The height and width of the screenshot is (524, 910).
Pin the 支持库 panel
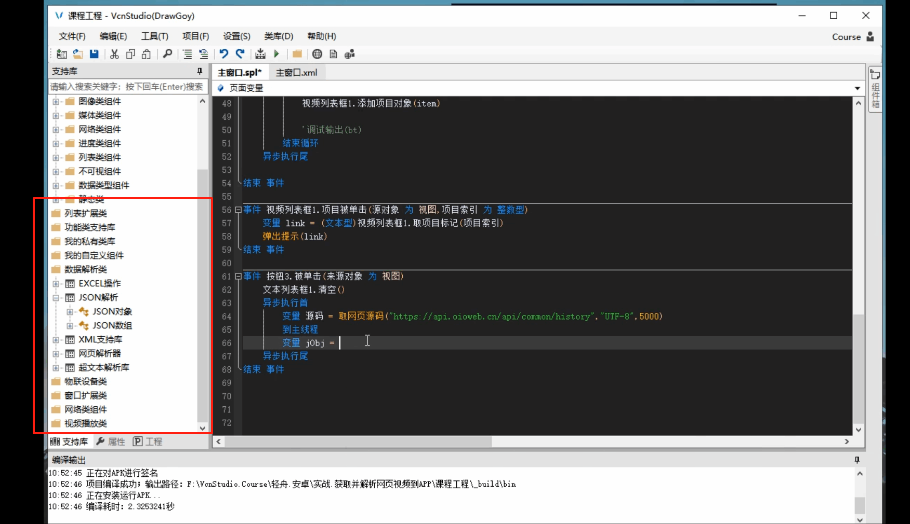(x=200, y=71)
